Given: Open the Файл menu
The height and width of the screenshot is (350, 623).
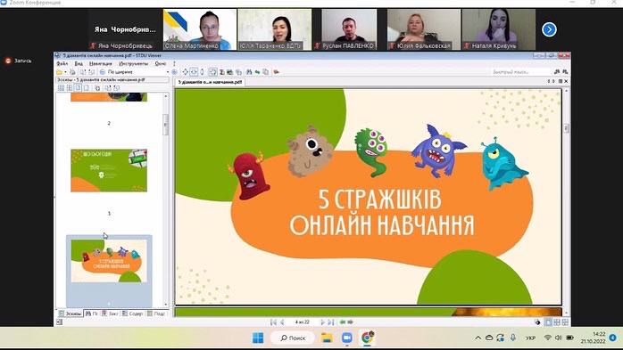Looking at the screenshot, I should tap(62, 63).
